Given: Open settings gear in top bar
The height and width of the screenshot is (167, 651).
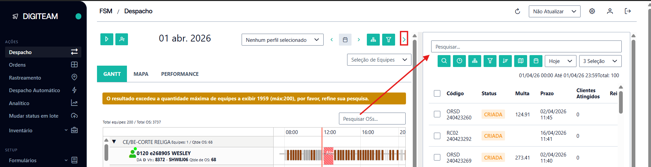Looking at the screenshot, I should click(x=592, y=11).
